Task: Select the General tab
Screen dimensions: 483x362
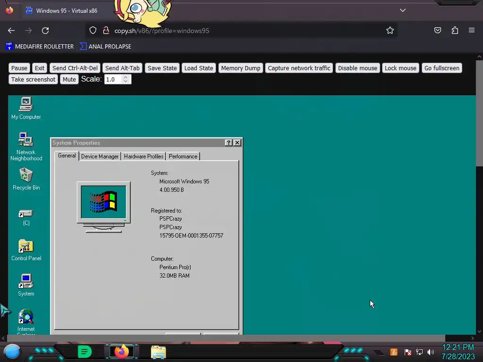Action: [x=67, y=156]
